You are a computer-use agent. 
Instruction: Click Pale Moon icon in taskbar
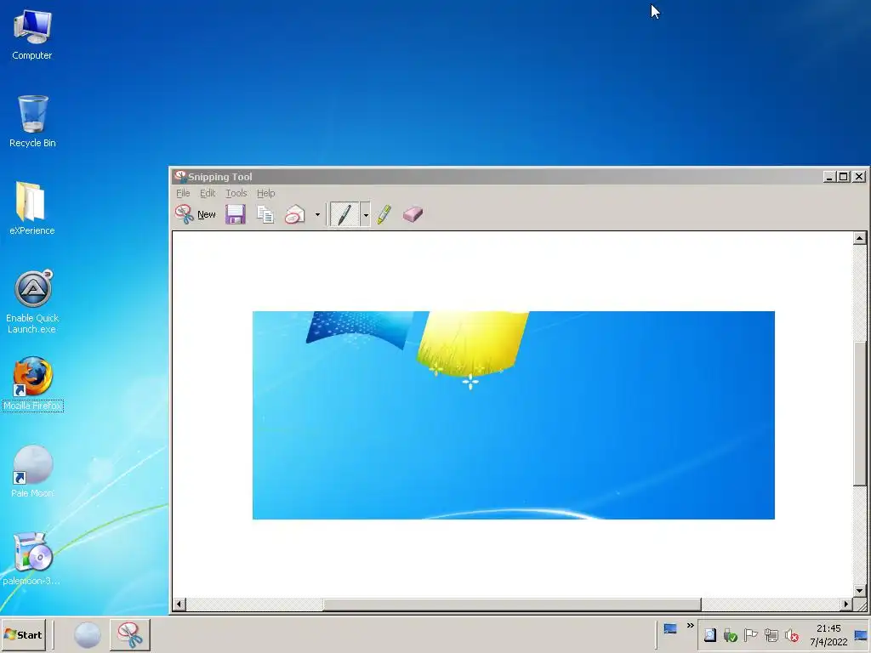[x=88, y=634]
